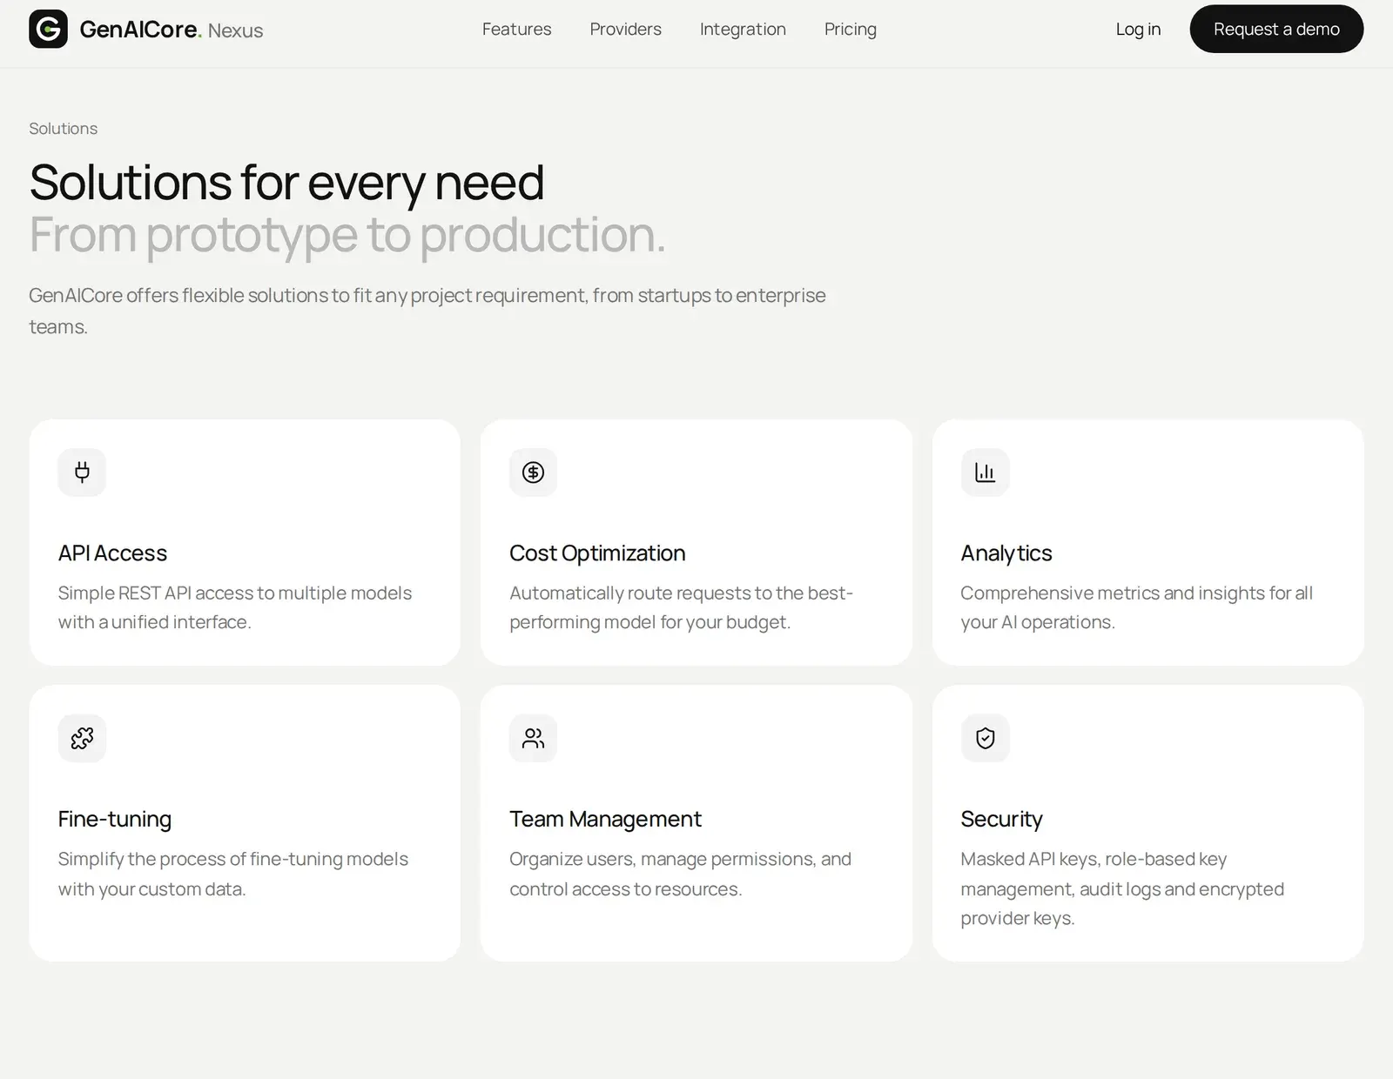Click the 'Organize users, manage permissions' text
The height and width of the screenshot is (1079, 1393).
coord(680,874)
